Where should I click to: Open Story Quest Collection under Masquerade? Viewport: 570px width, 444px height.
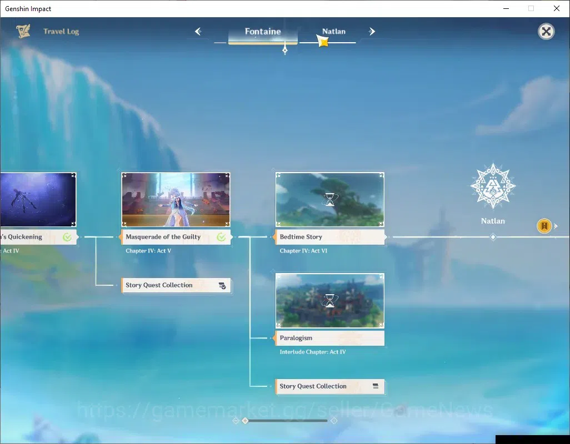pos(176,285)
